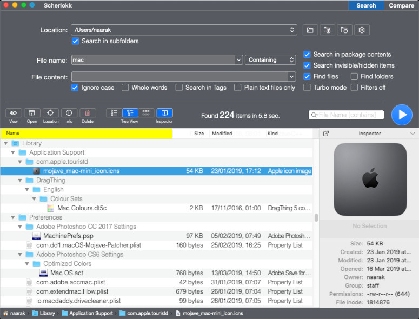This screenshot has height=319, width=419.
Task: Switch to the plain list view icon
Action: pos(114,113)
